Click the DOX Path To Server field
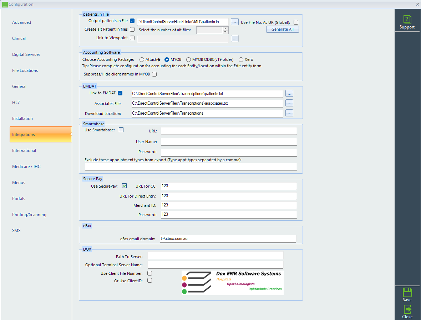The width and height of the screenshot is (421, 320). point(215,255)
